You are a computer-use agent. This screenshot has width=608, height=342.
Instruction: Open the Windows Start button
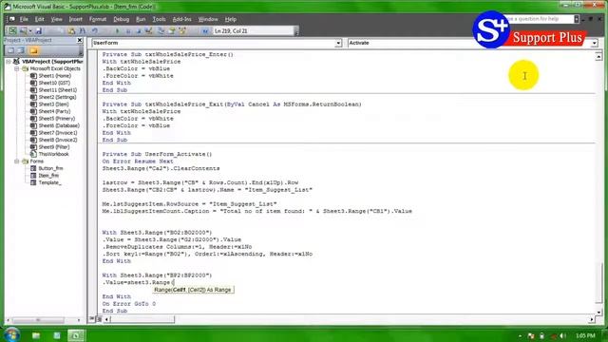pos(11,334)
